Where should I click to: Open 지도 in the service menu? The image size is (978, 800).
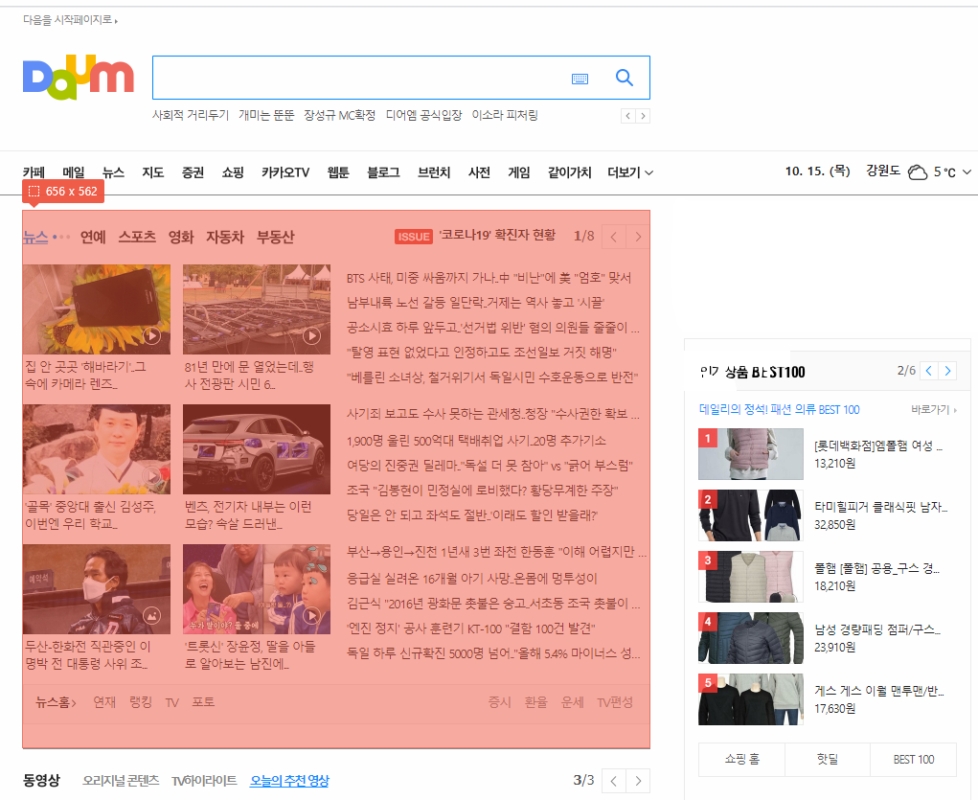coord(153,172)
